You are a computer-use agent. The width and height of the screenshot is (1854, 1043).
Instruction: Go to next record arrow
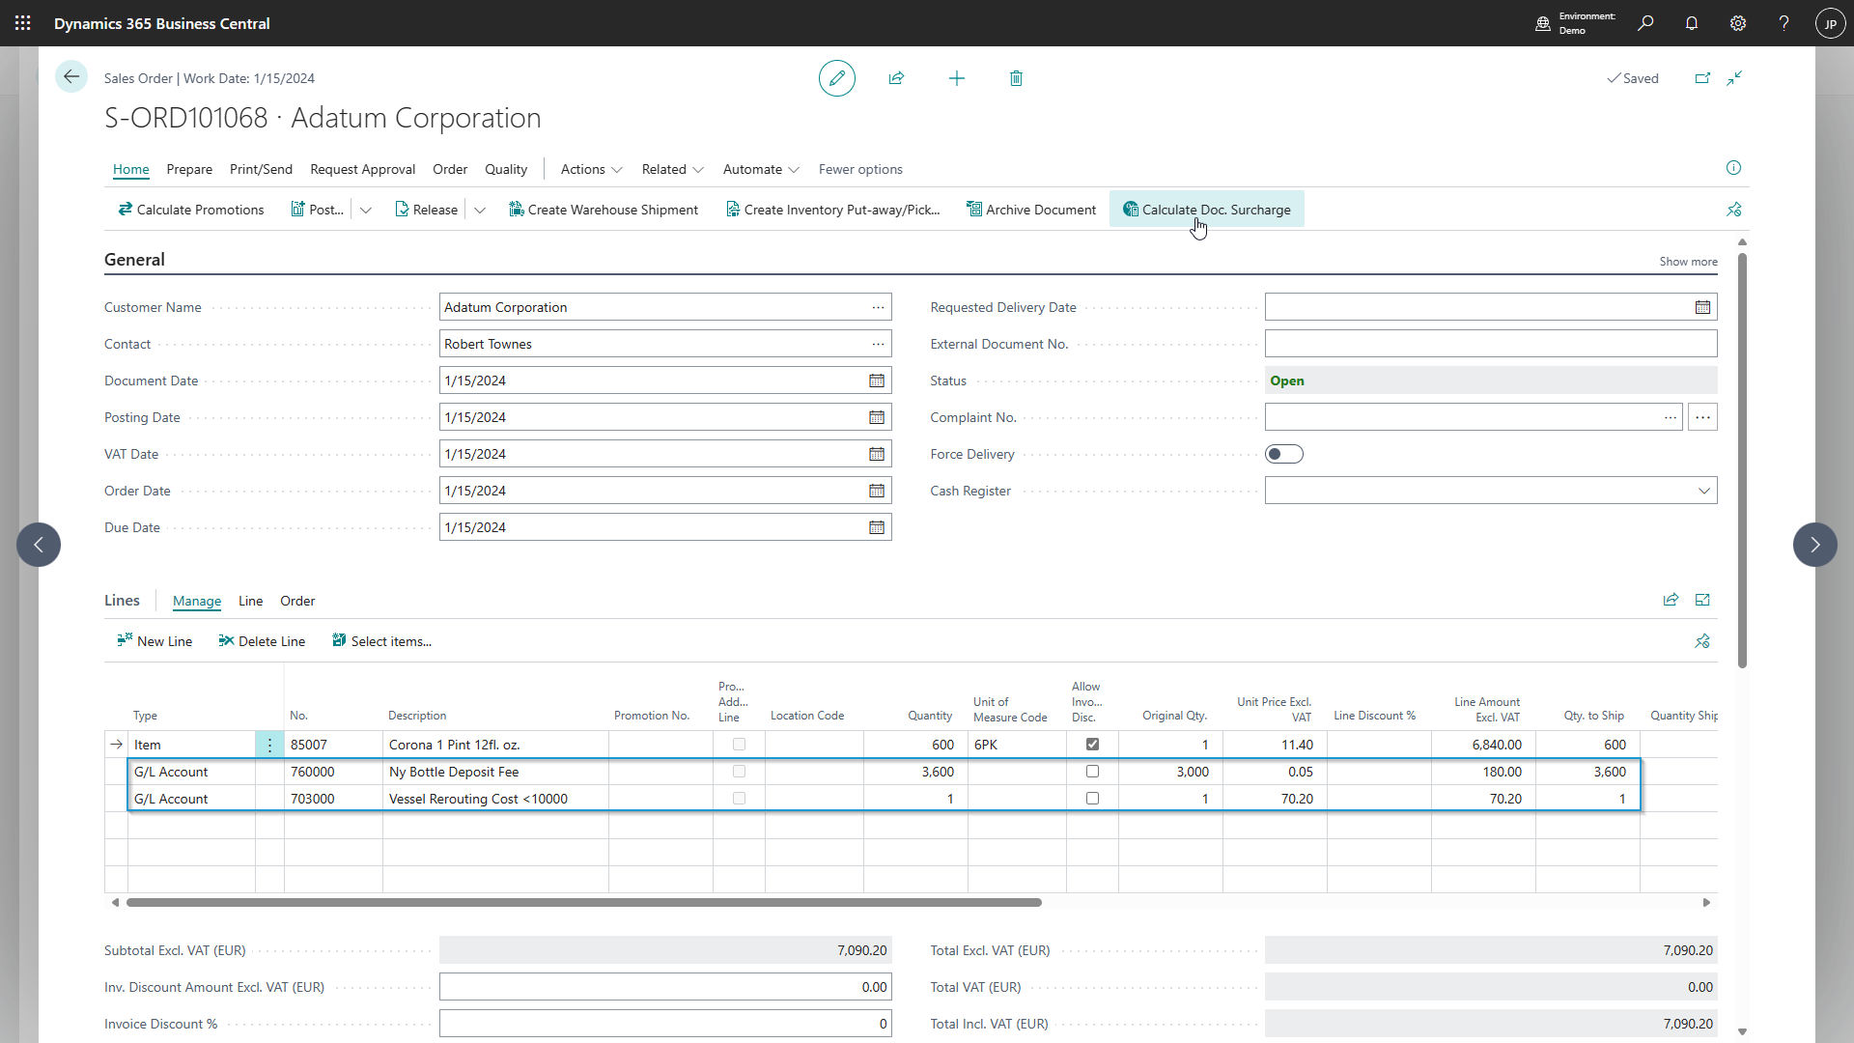click(1815, 545)
